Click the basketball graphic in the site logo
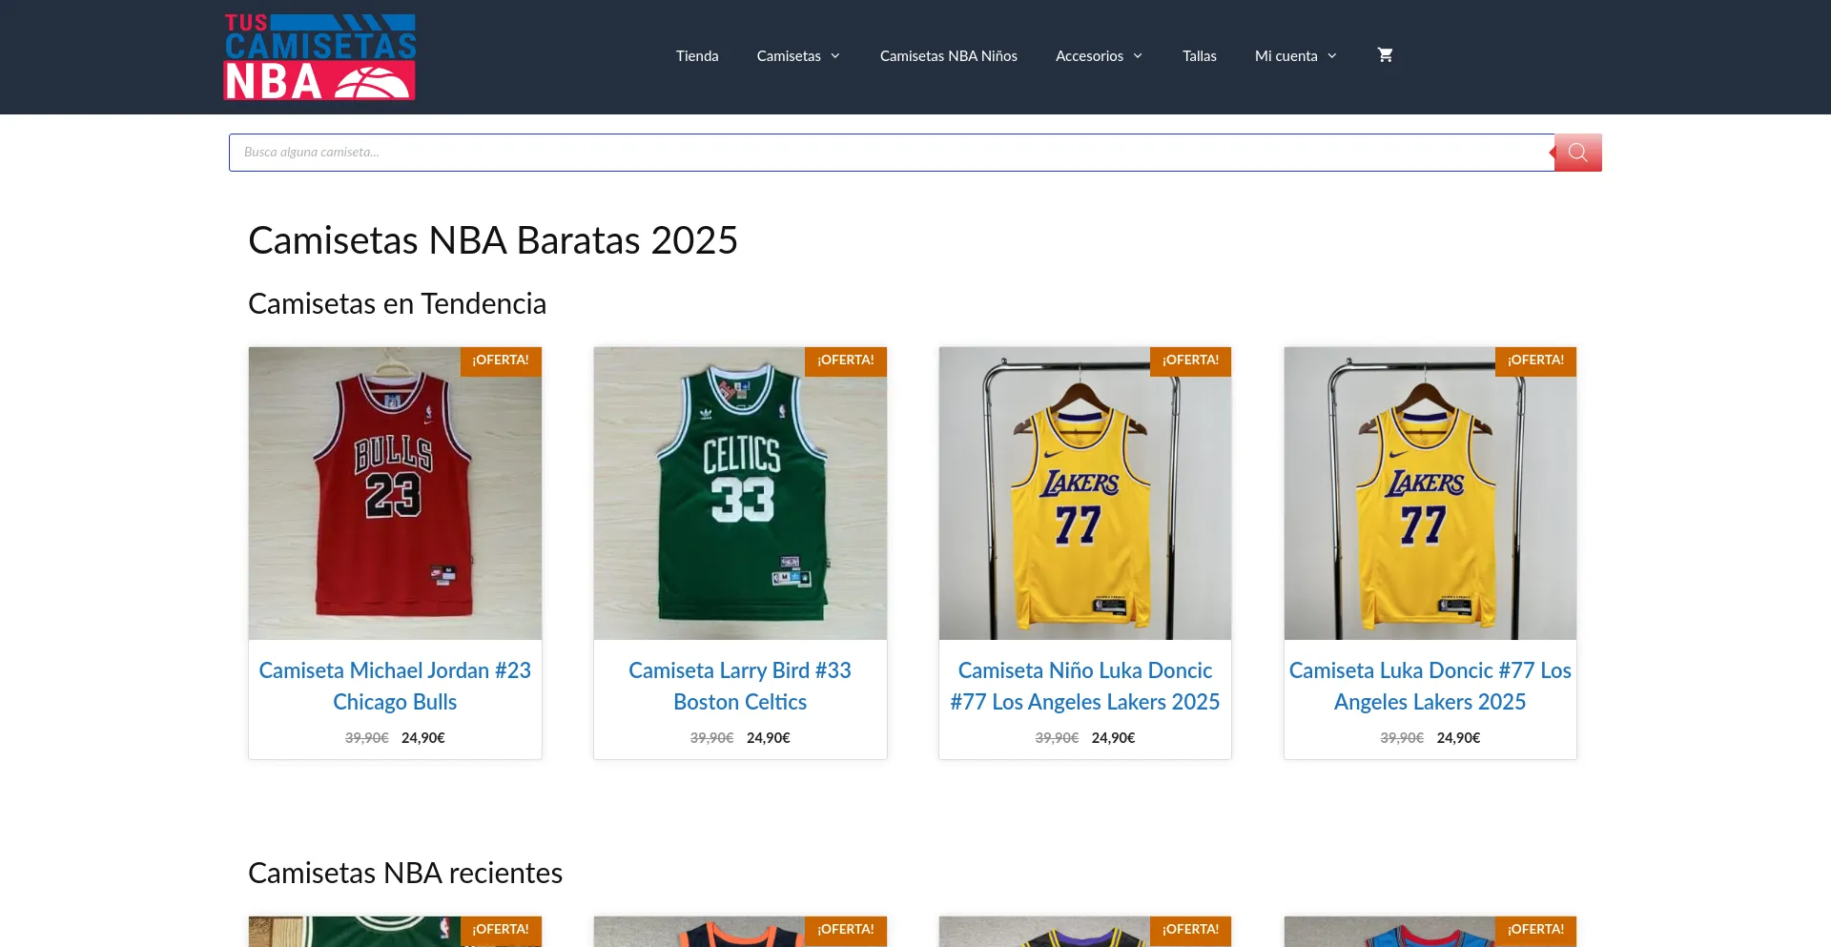 [372, 81]
